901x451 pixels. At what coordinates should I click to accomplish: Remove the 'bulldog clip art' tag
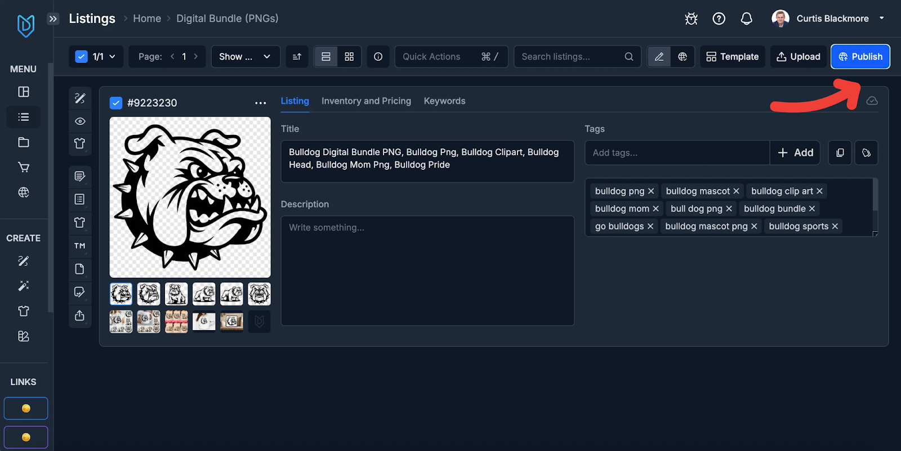coord(819,191)
